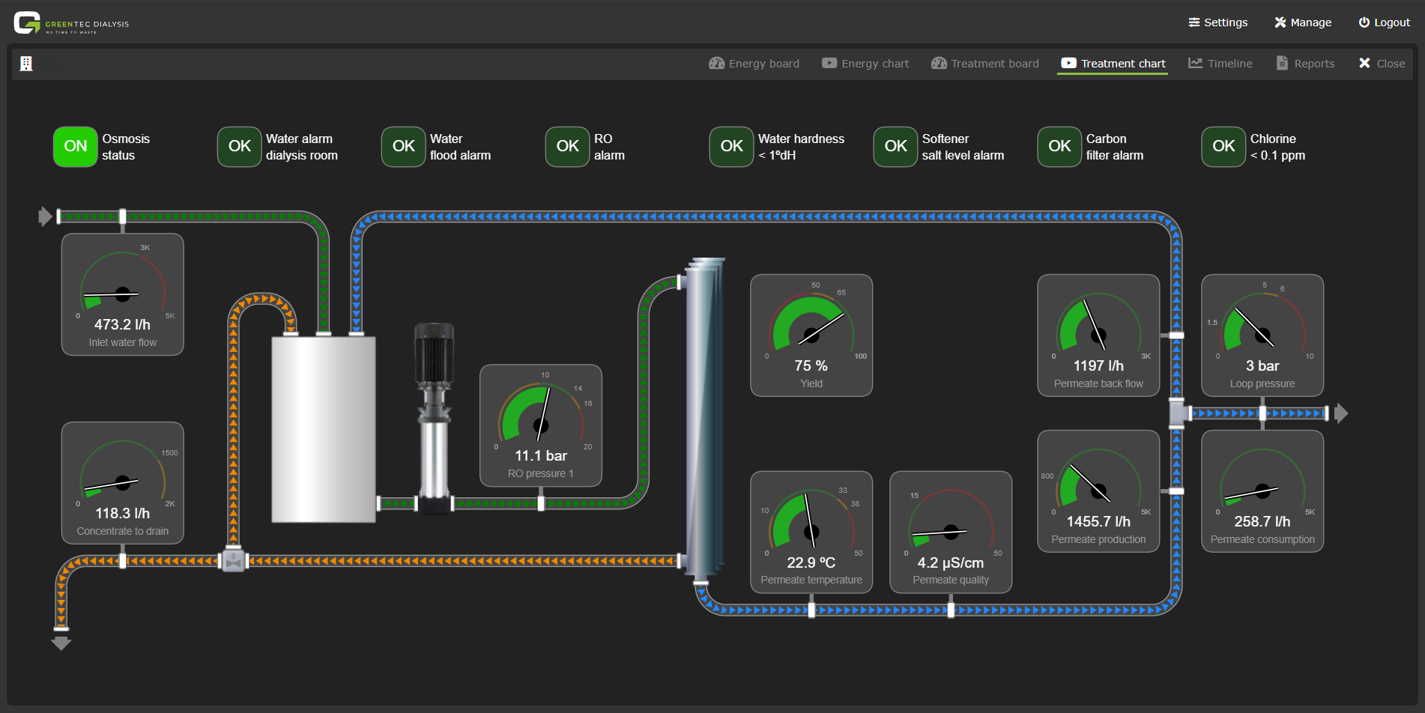Open the Settings menu

click(1217, 22)
